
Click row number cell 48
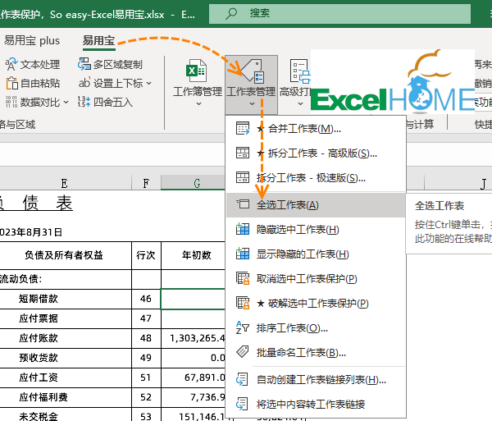click(146, 338)
